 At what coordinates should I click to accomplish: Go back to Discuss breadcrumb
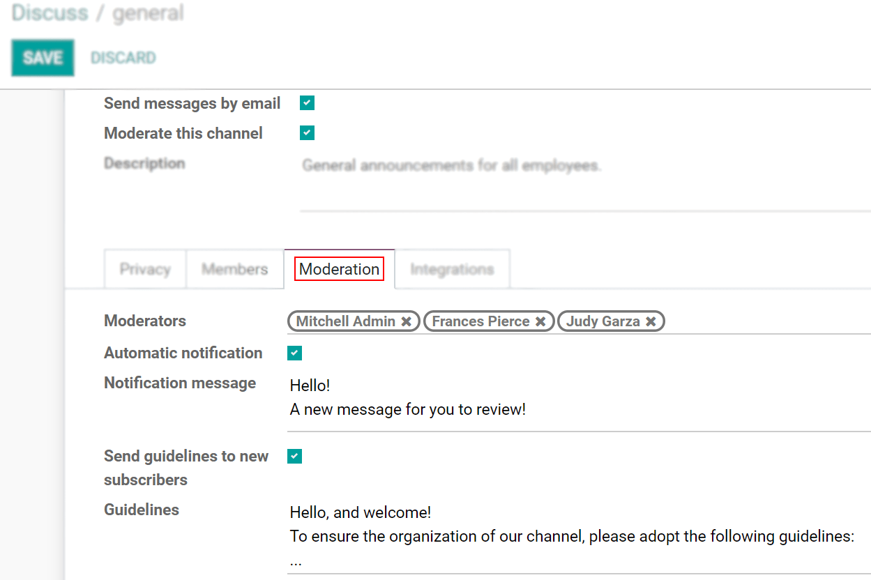pyautogui.click(x=50, y=13)
